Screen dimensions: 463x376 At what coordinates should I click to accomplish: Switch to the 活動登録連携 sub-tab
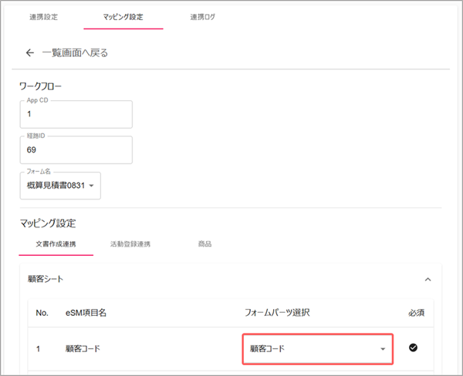tap(130, 244)
